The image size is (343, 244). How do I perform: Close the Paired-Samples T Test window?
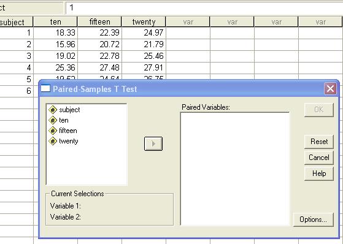click(x=330, y=89)
